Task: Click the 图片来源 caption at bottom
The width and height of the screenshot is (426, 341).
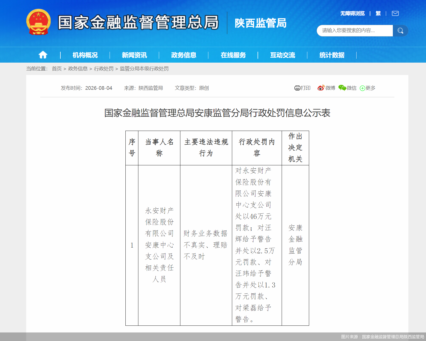Action: [382, 337]
